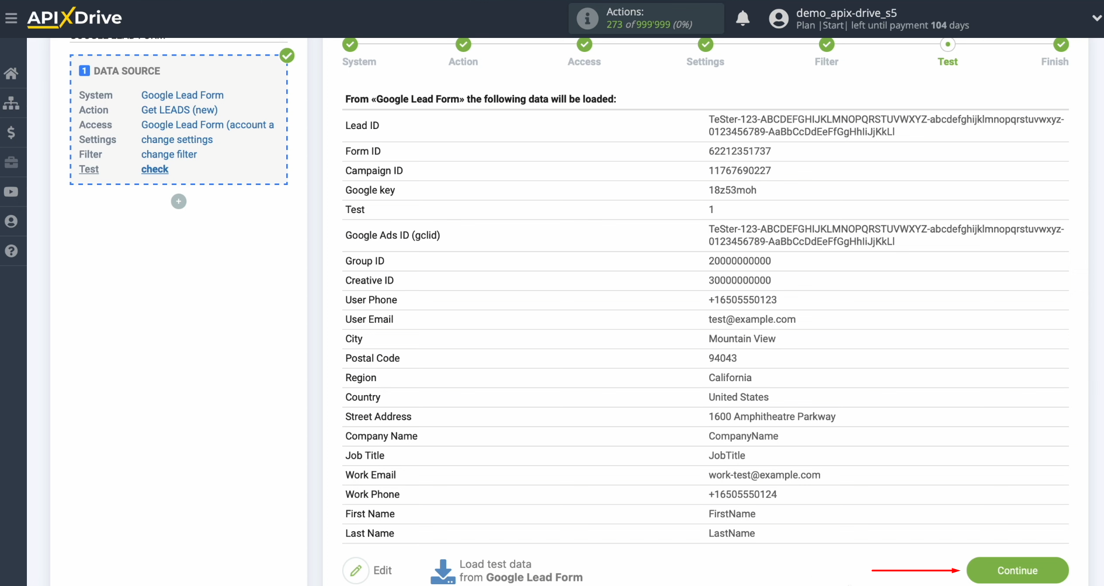Open the check link in the Test row
1104x586 pixels.
154,169
